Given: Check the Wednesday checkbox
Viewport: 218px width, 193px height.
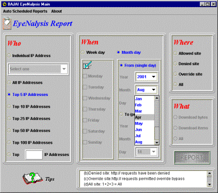Looking at the screenshot, I should point(85,98).
